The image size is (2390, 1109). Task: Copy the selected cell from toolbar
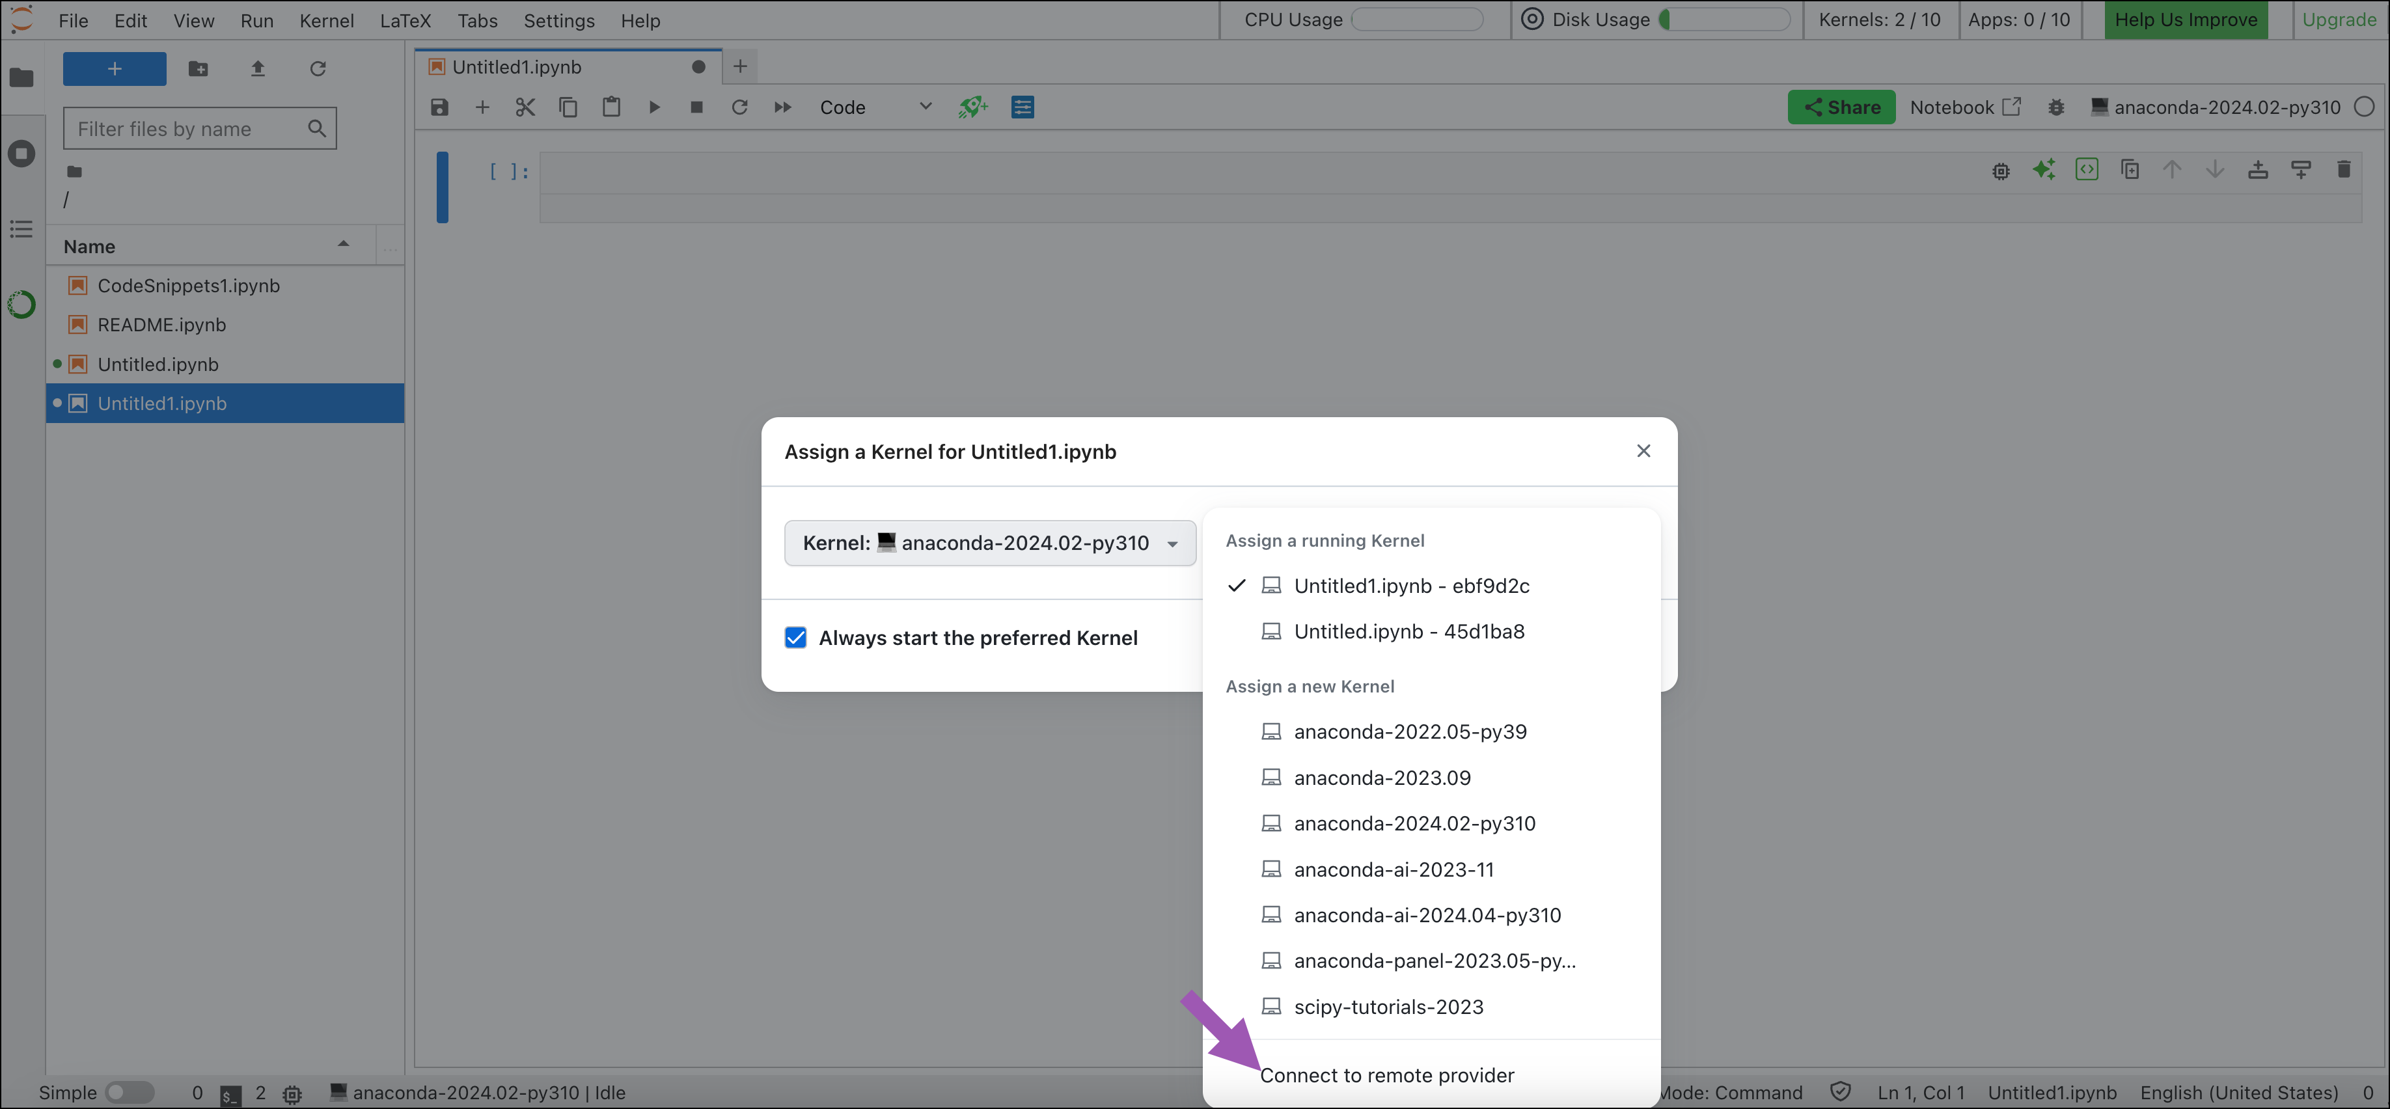(568, 107)
